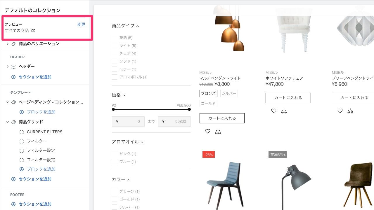Image resolution: width=374 pixels, height=210 pixels.
Task: Check the アロマボトル (1) filter
Action: (115, 77)
